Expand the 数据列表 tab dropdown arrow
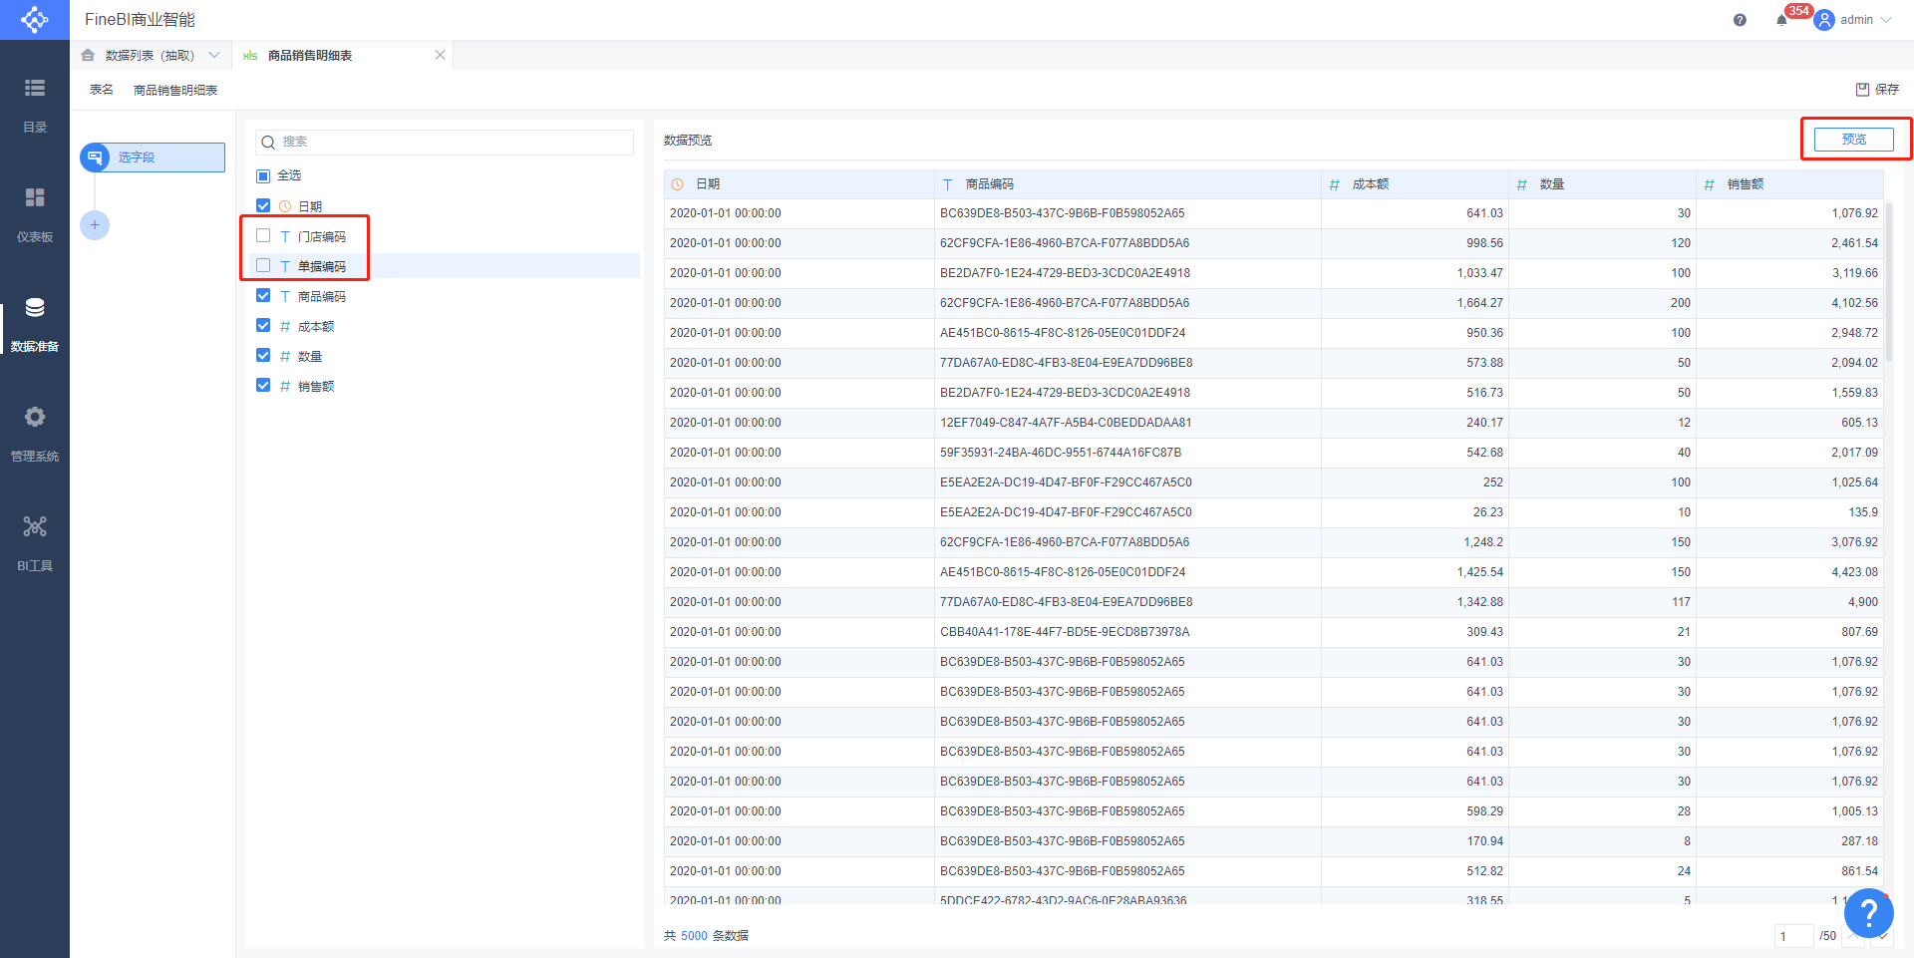 [214, 55]
